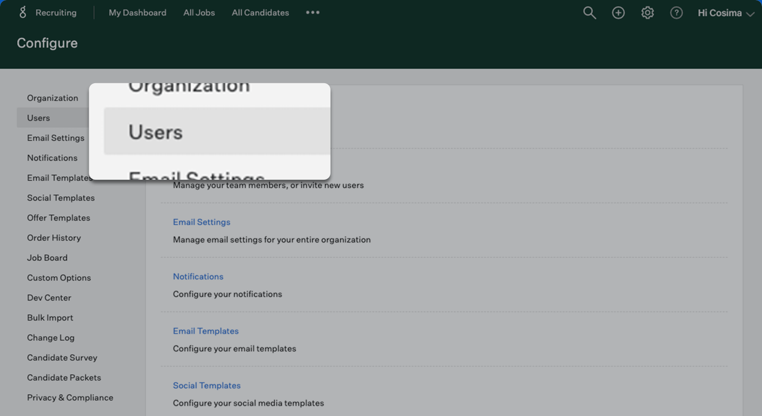Screen dimensions: 762x416
Task: Click the Configure page heading
Action: tap(47, 43)
